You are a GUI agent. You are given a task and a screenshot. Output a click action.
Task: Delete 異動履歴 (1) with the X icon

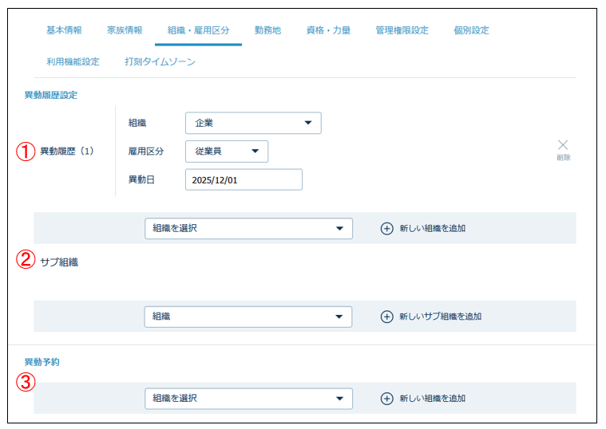(x=563, y=145)
